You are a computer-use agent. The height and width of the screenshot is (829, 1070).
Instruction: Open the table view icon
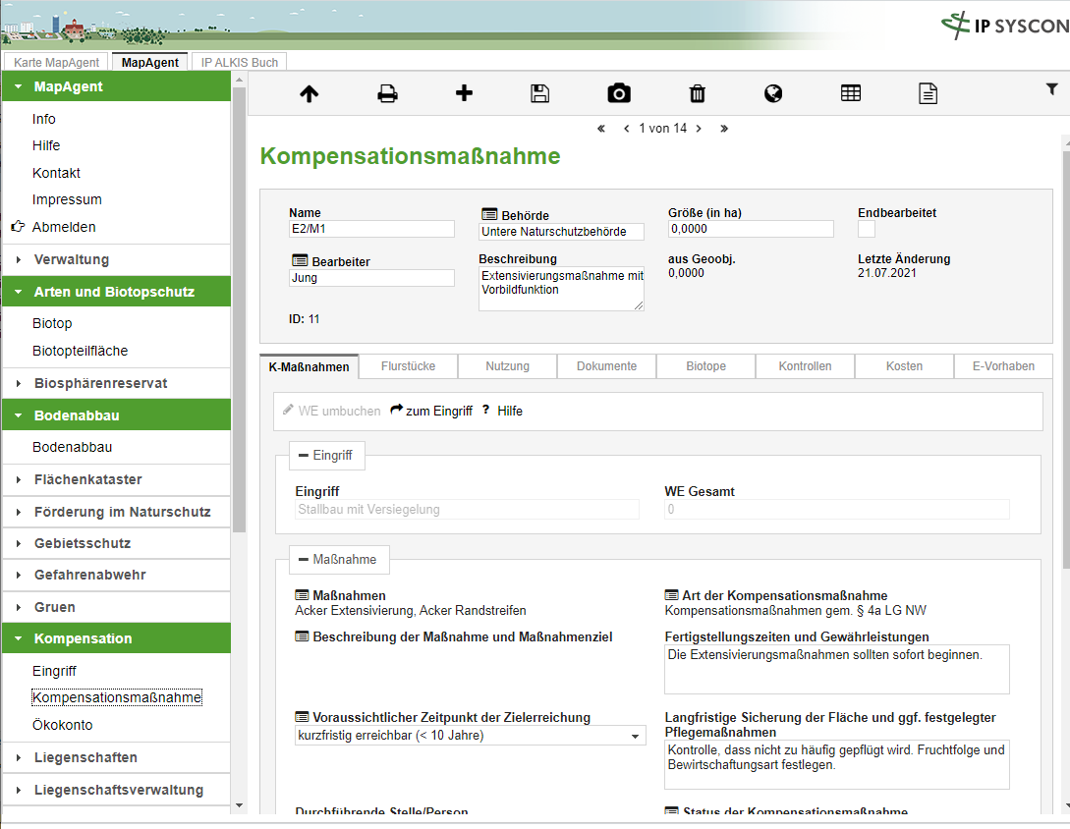(x=851, y=94)
